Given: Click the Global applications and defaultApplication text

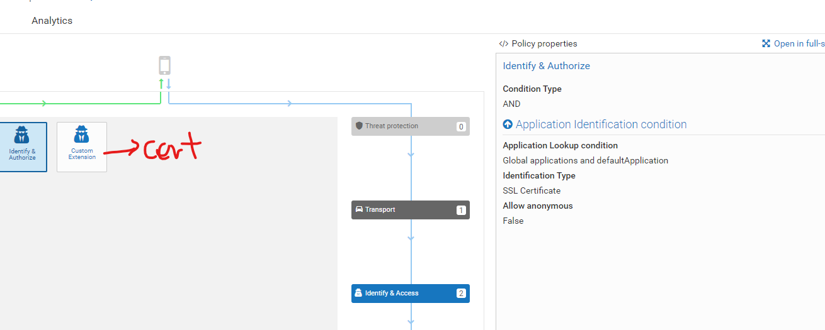Looking at the screenshot, I should 585,160.
